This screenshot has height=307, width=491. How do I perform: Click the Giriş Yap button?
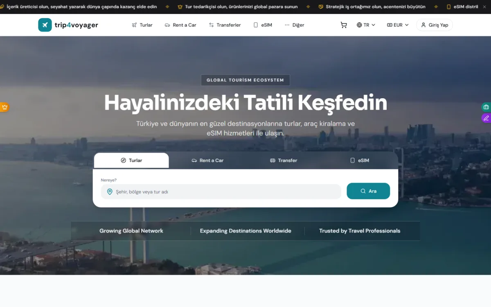pos(435,25)
